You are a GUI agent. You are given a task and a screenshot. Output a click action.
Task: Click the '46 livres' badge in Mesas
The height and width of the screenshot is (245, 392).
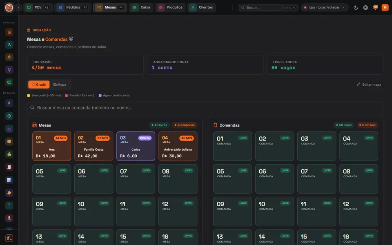click(159, 125)
